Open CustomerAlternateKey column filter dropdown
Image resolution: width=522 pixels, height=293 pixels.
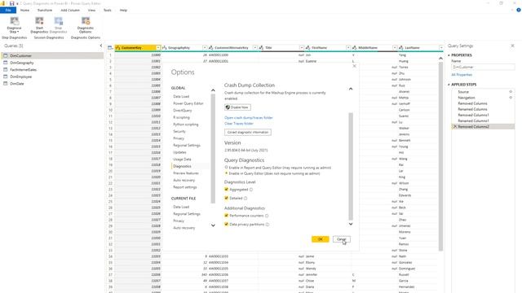tap(255, 48)
